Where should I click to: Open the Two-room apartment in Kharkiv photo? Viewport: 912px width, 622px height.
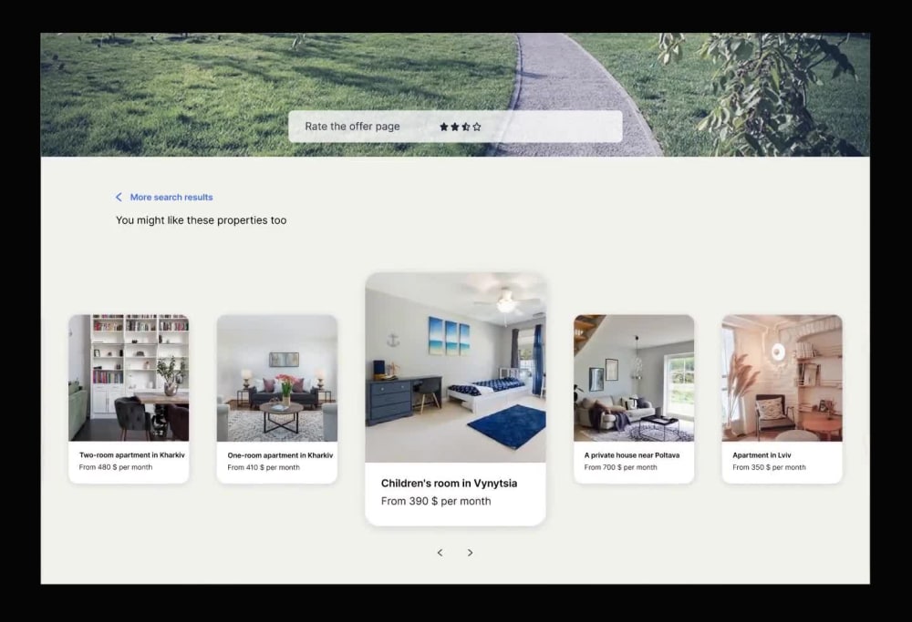click(x=129, y=378)
